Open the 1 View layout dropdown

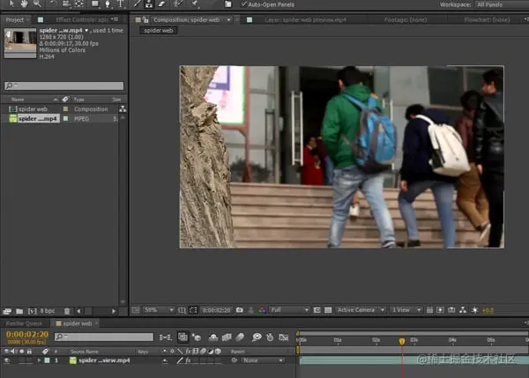pos(406,310)
